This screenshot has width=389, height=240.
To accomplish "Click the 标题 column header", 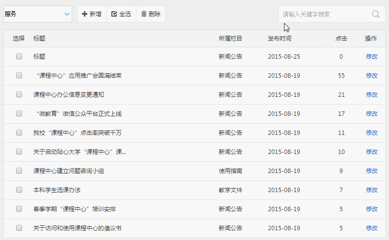I will coord(39,39).
